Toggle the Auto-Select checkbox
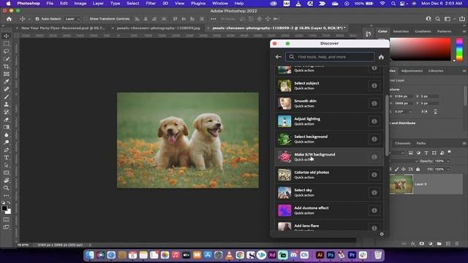Image resolution: width=468 pixels, height=263 pixels. click(x=37, y=19)
